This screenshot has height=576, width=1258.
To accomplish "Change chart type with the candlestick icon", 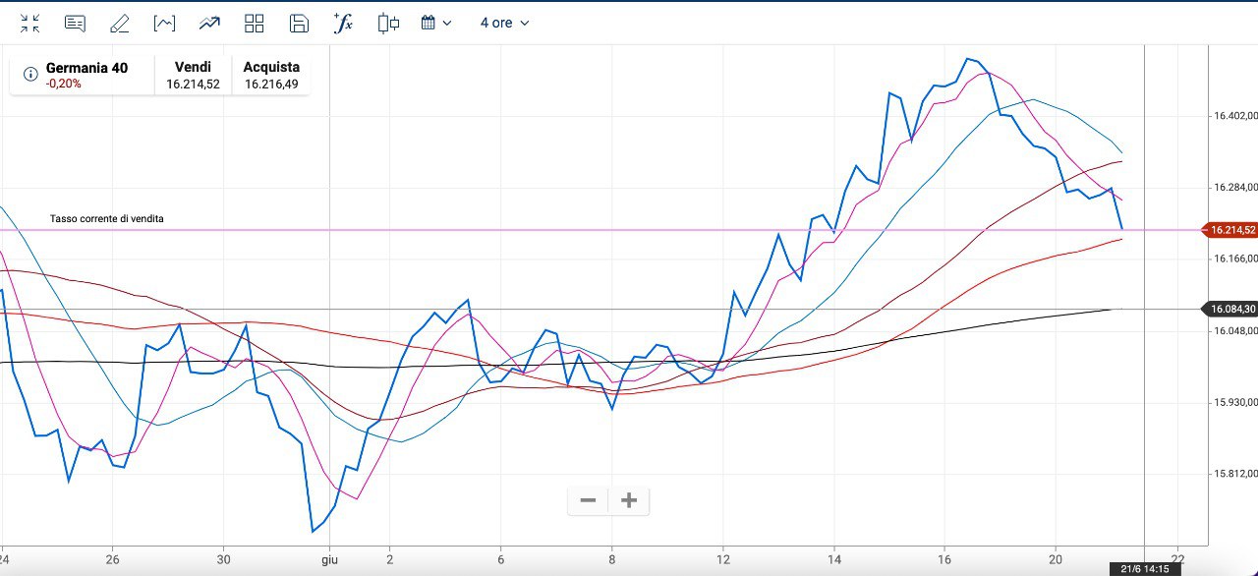I will [388, 23].
